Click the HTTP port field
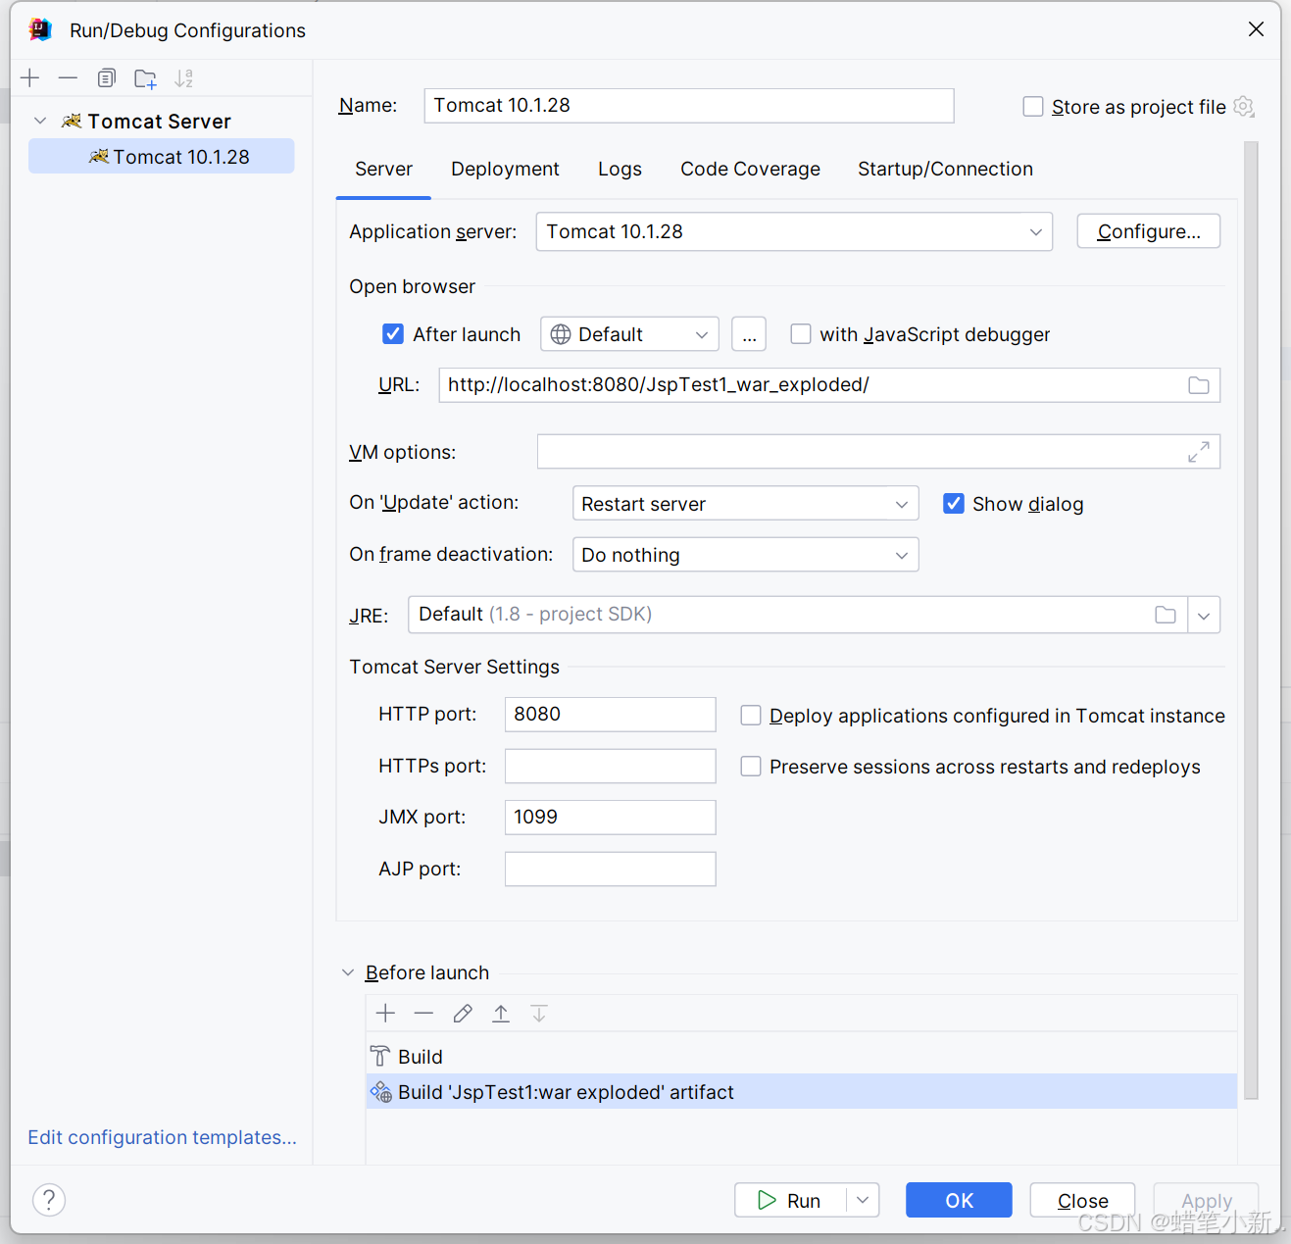Viewport: 1291px width, 1244px height. click(x=610, y=714)
